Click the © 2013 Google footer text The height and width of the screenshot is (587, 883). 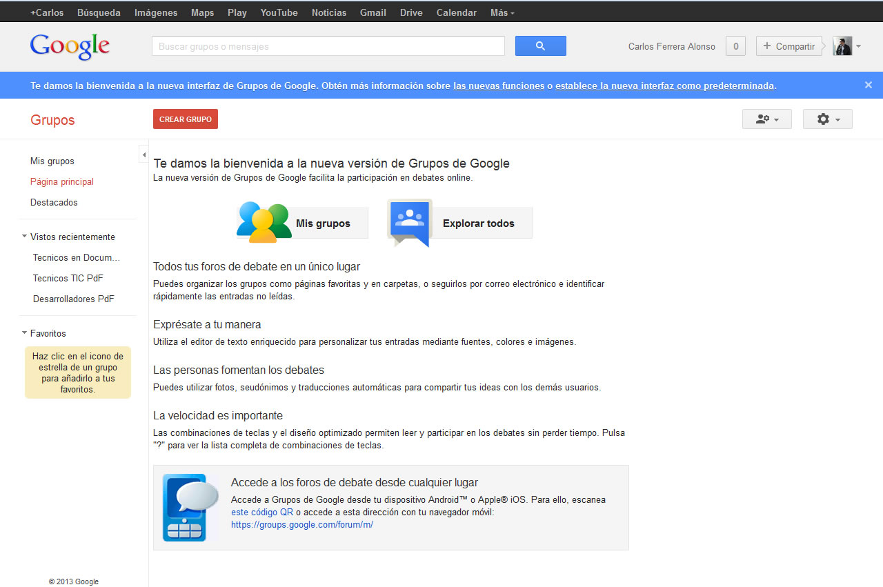74,581
